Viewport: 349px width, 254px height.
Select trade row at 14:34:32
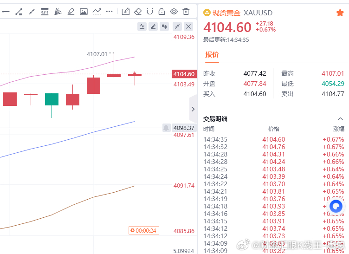click(274, 147)
